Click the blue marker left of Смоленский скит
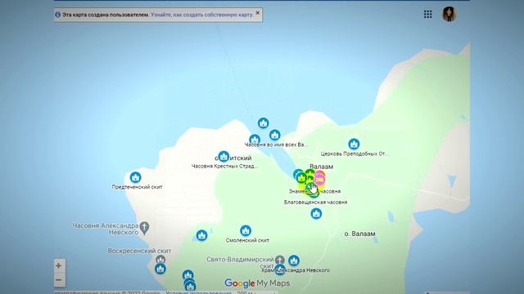This screenshot has width=524, height=294. (201, 235)
